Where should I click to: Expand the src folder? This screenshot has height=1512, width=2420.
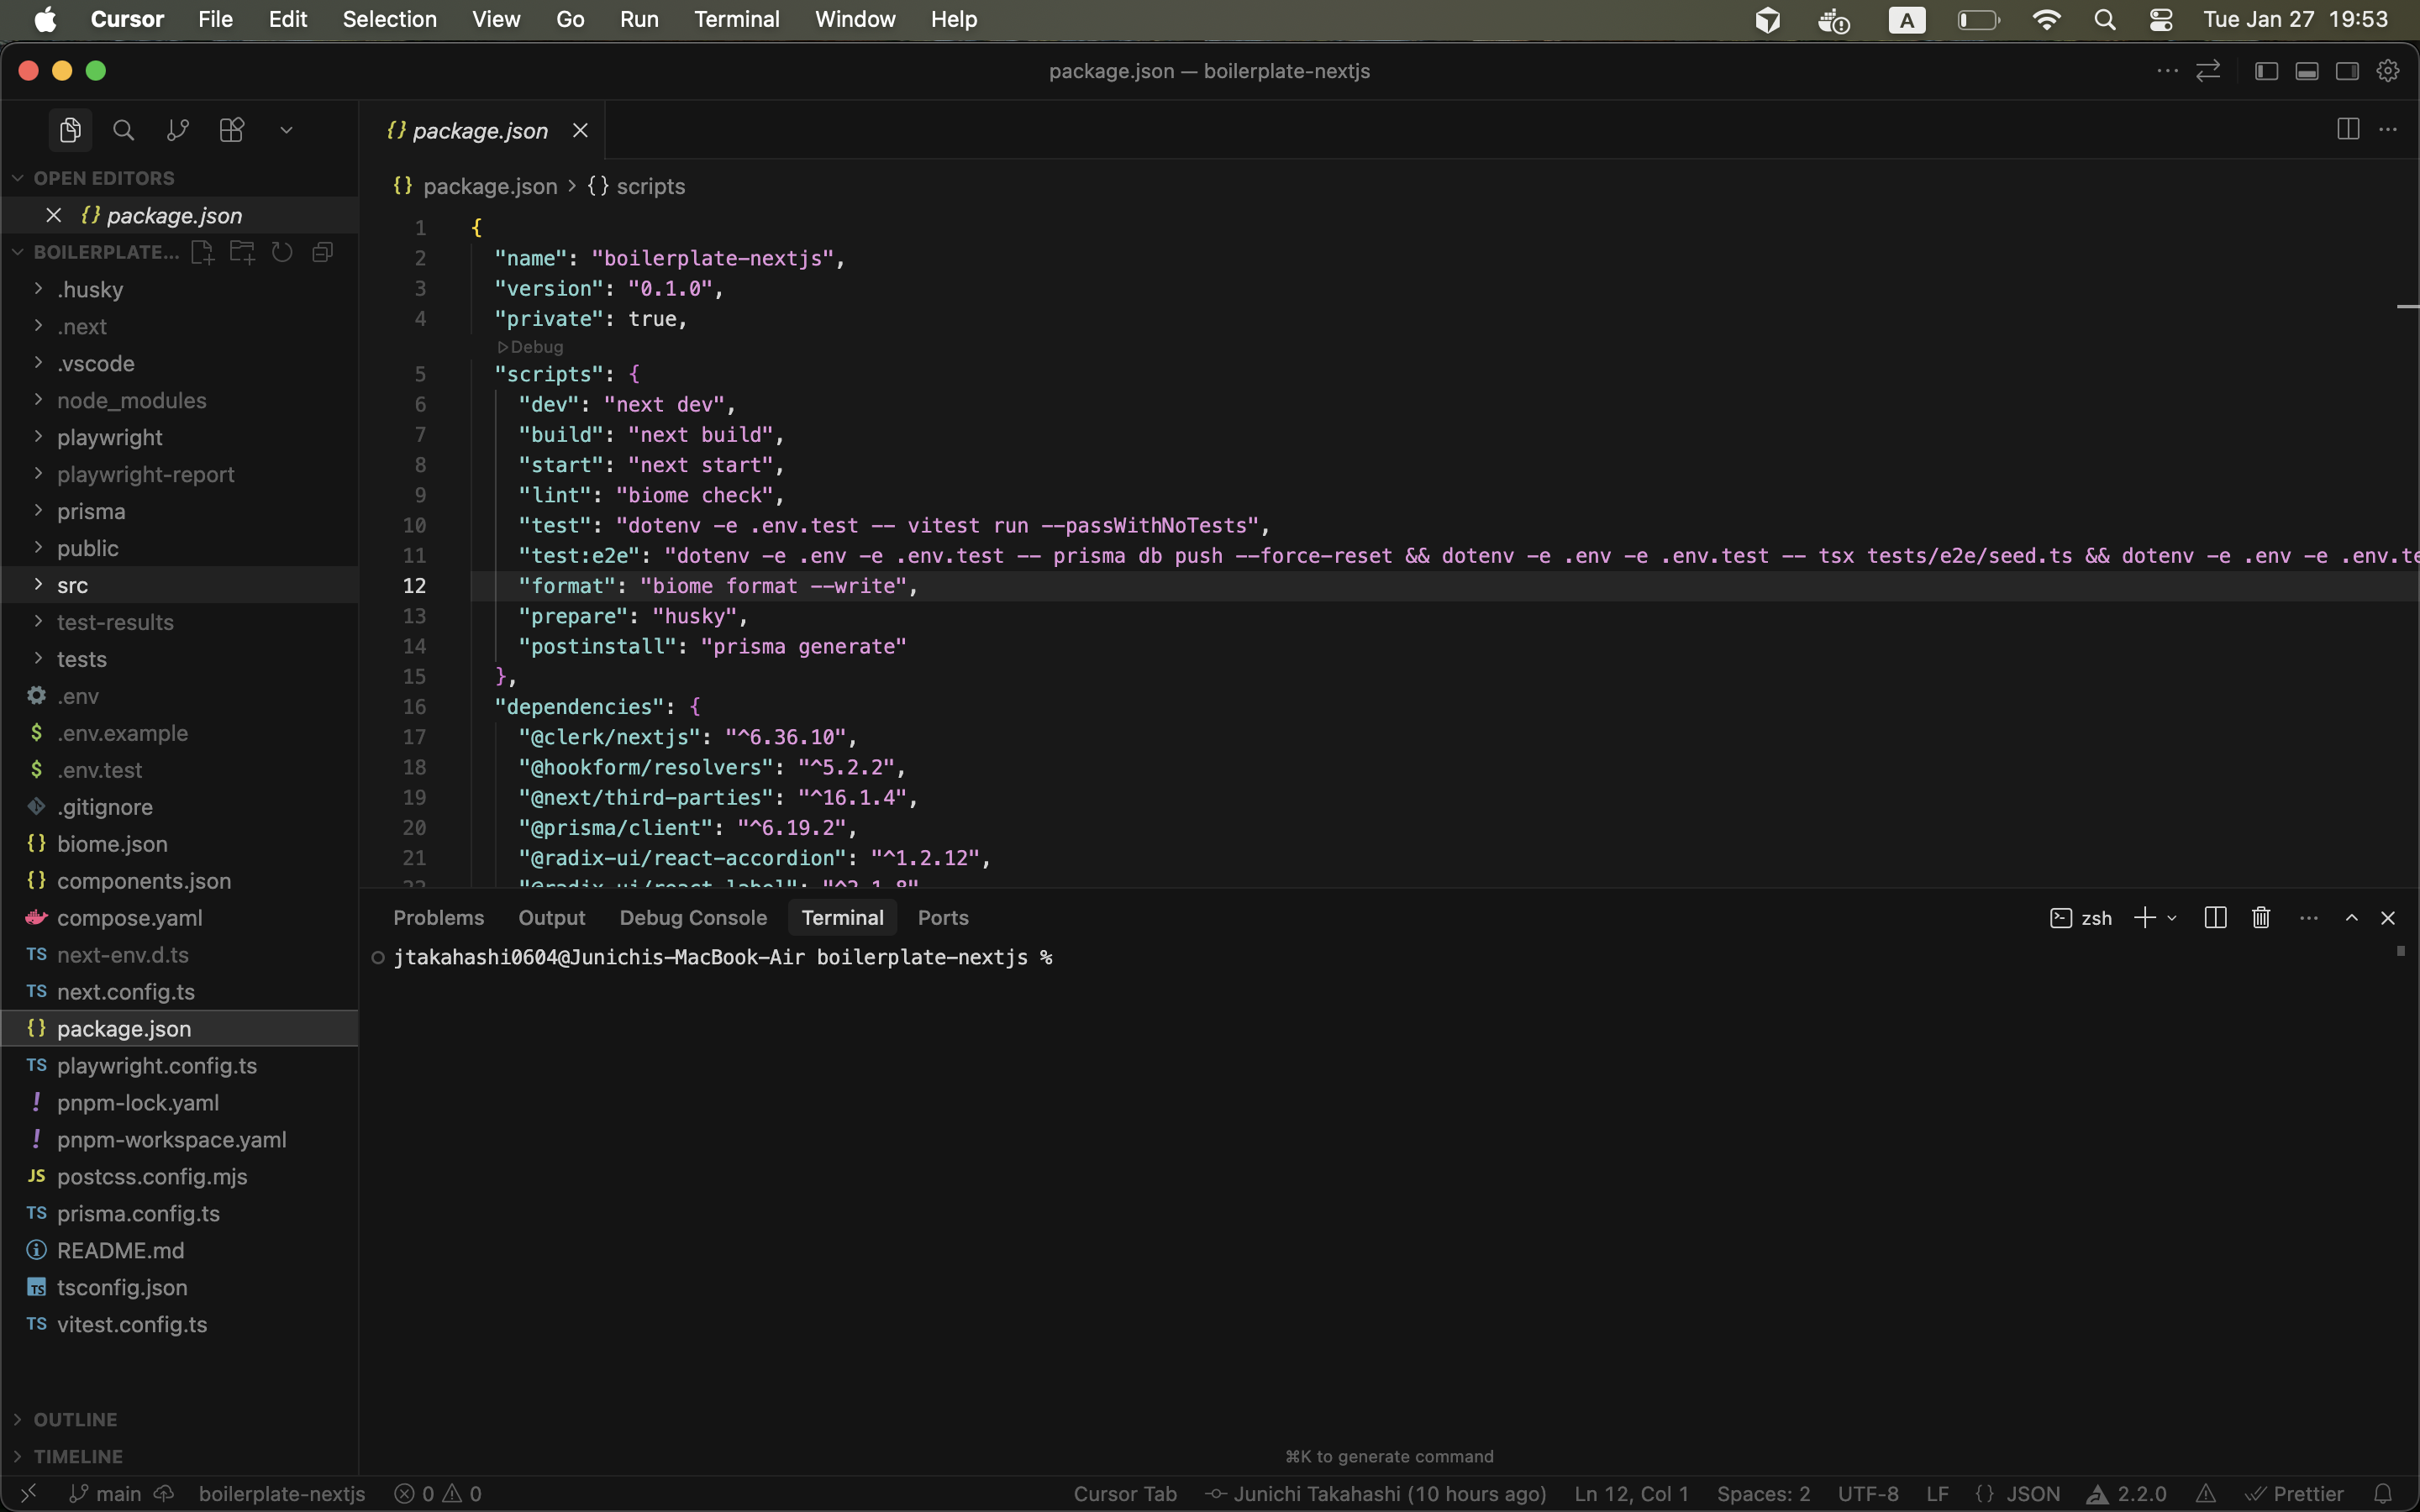(72, 585)
